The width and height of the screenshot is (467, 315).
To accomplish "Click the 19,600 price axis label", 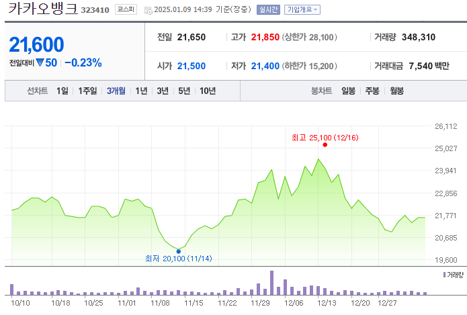I will point(446,260).
